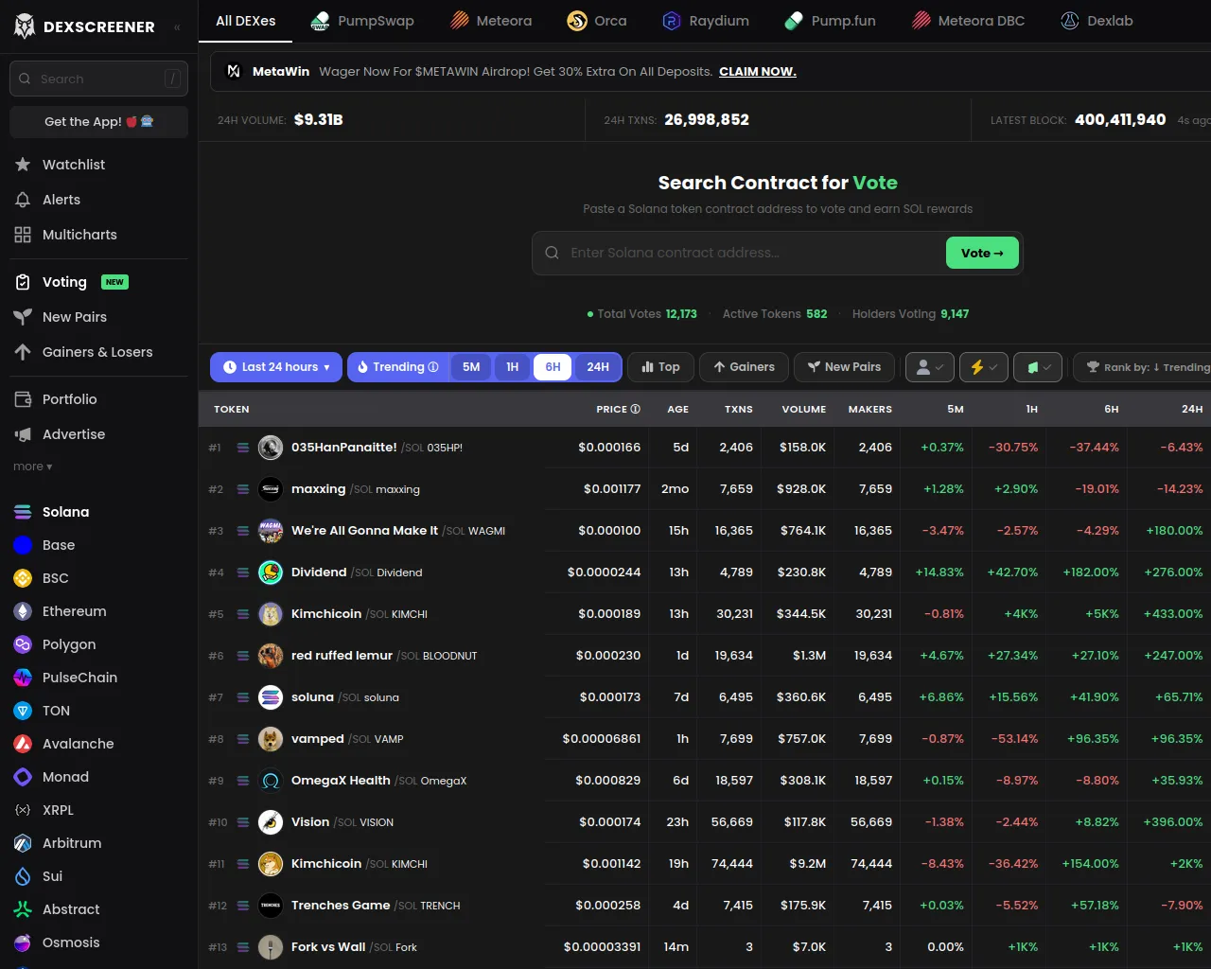Choose the Sui chain icon
Image resolution: width=1211 pixels, height=969 pixels.
23,876
